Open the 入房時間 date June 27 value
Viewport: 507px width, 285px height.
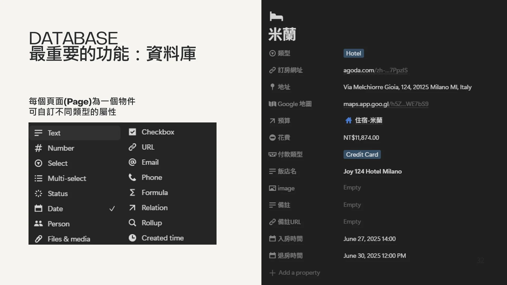point(369,239)
